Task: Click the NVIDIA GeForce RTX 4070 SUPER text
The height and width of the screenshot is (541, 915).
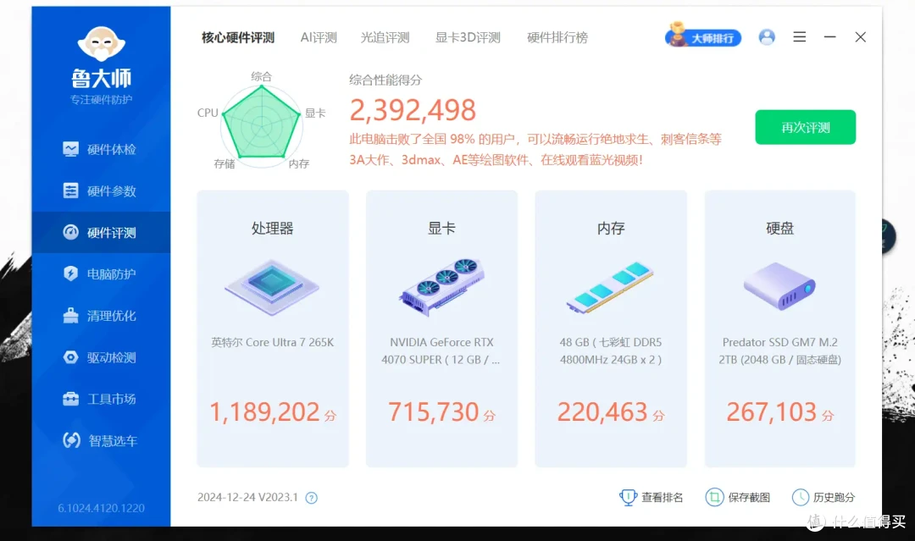Action: [x=441, y=351]
